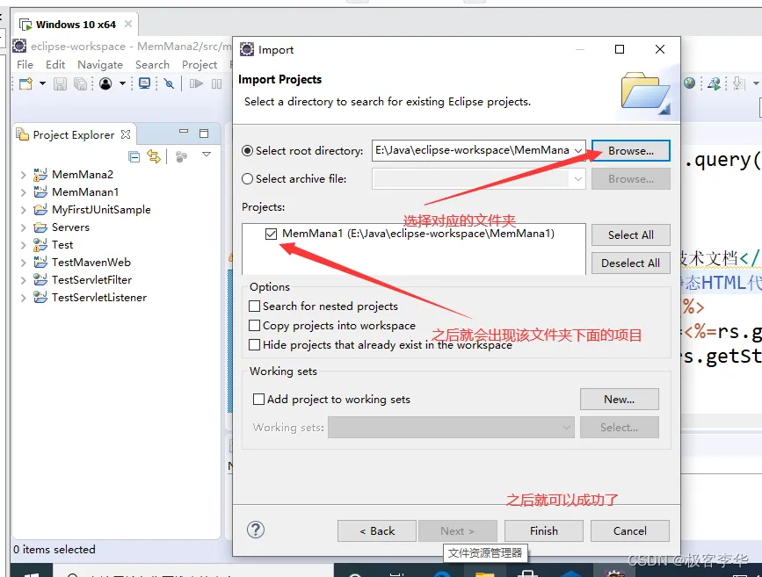This screenshot has height=577, width=762.
Task: Expand the MemManan1 project tree
Action: point(23,192)
